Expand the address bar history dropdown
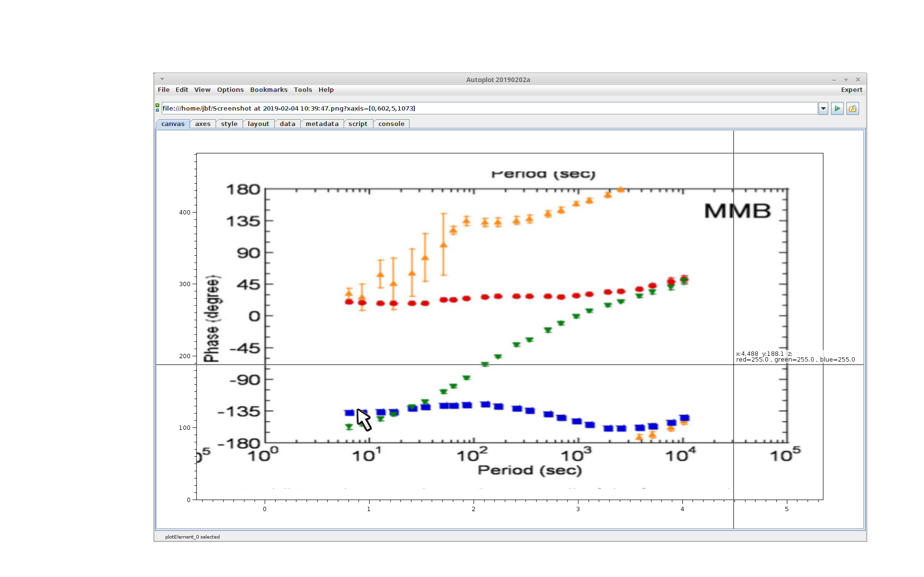 (x=823, y=109)
